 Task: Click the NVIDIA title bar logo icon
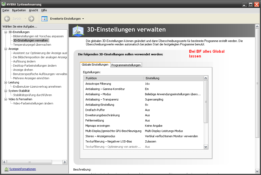(x=3, y=4)
